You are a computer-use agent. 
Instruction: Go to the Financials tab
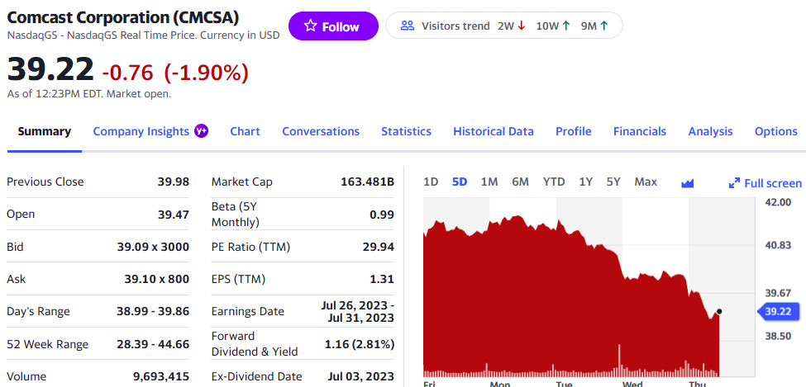coord(639,131)
